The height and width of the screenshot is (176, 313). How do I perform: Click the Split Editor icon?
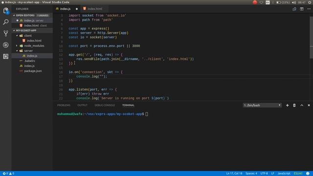[302, 9]
